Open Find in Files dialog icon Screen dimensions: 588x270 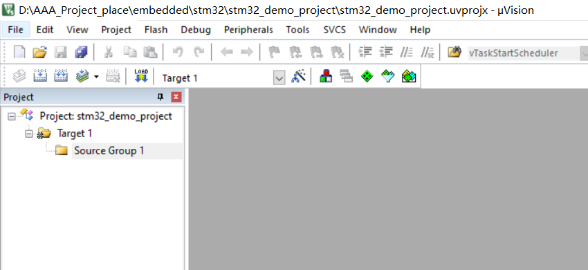pyautogui.click(x=454, y=52)
